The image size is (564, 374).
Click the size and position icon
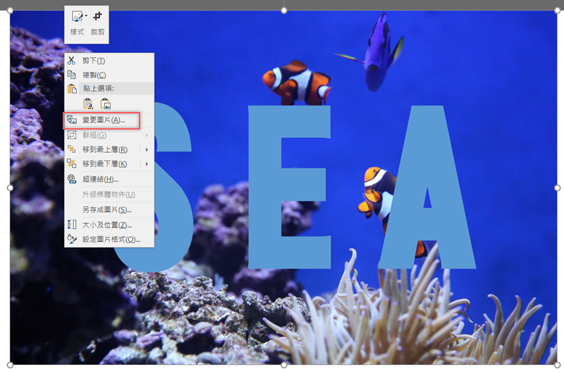coord(72,225)
